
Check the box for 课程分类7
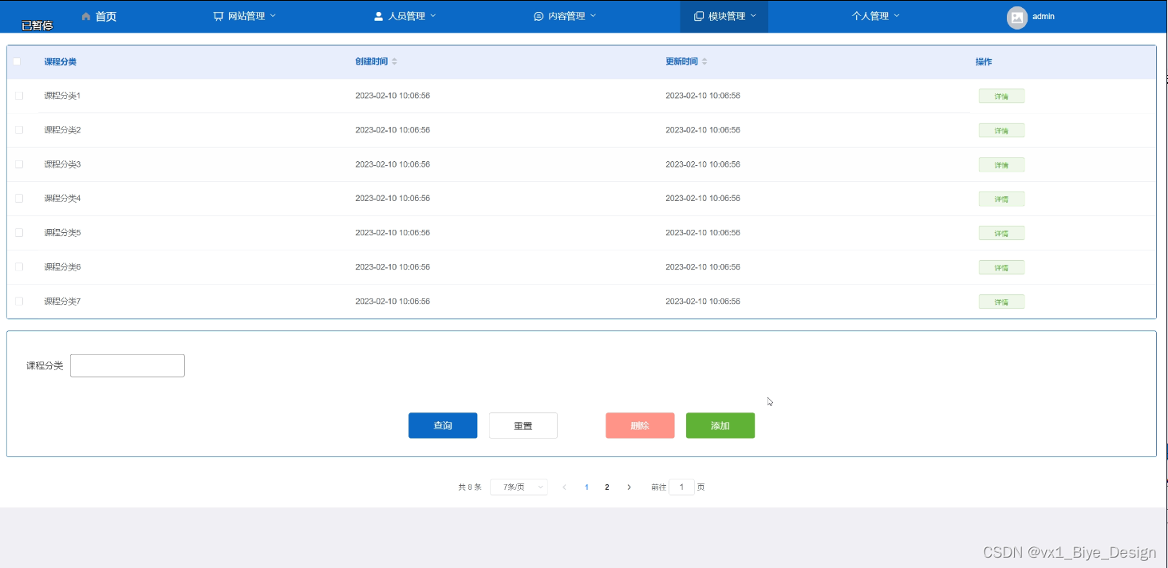pyautogui.click(x=19, y=301)
